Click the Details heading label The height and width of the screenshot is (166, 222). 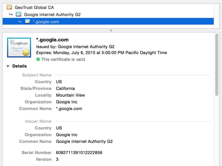coord(20,66)
